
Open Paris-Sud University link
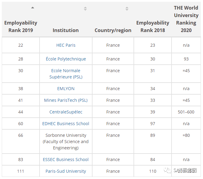(x=66, y=171)
